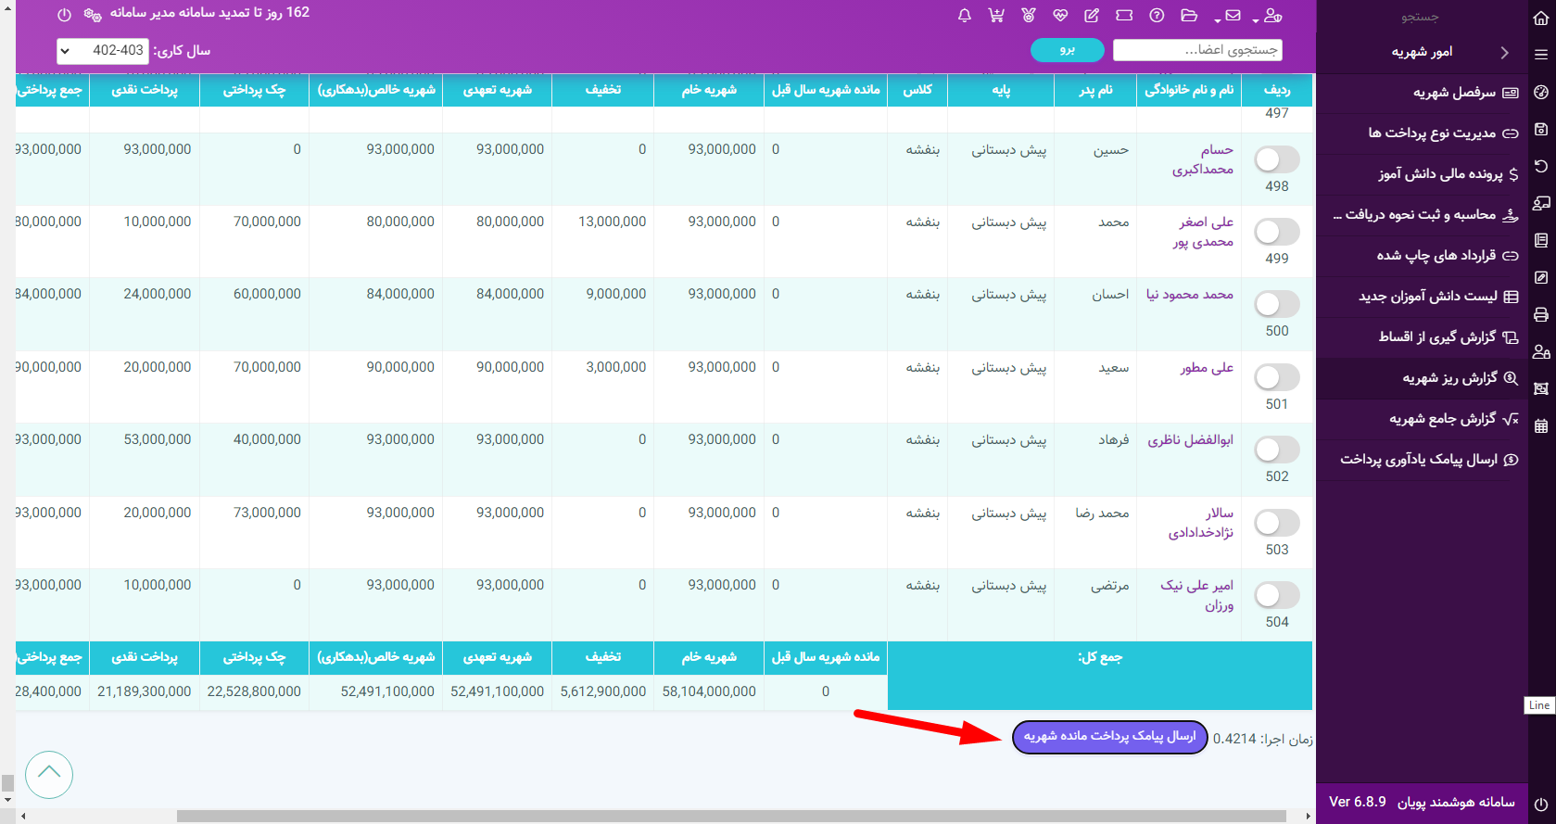Click the horizontal scrollbar right arrow

tap(1308, 817)
